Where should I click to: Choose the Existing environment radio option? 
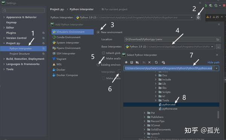(98, 65)
